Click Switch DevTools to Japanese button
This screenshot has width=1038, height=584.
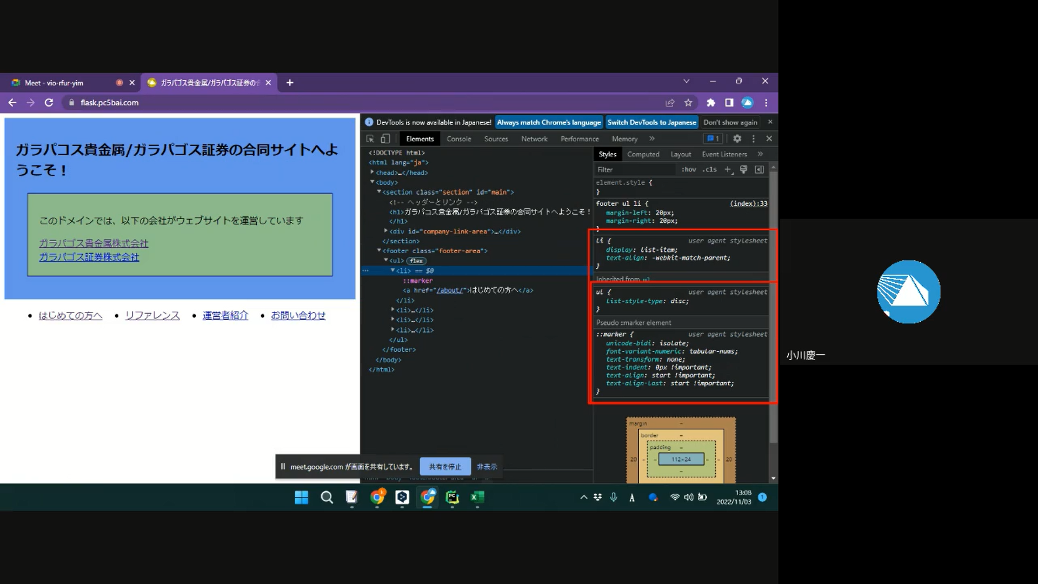point(651,123)
